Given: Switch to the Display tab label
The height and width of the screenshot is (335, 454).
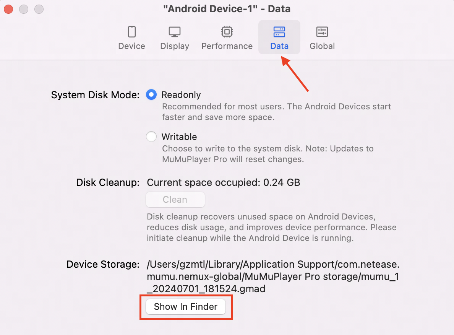Looking at the screenshot, I should point(175,46).
